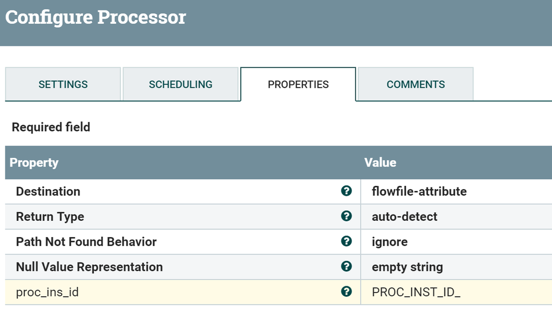Click the Configure Processor title bar
Image resolution: width=552 pixels, height=320 pixels.
point(96,17)
